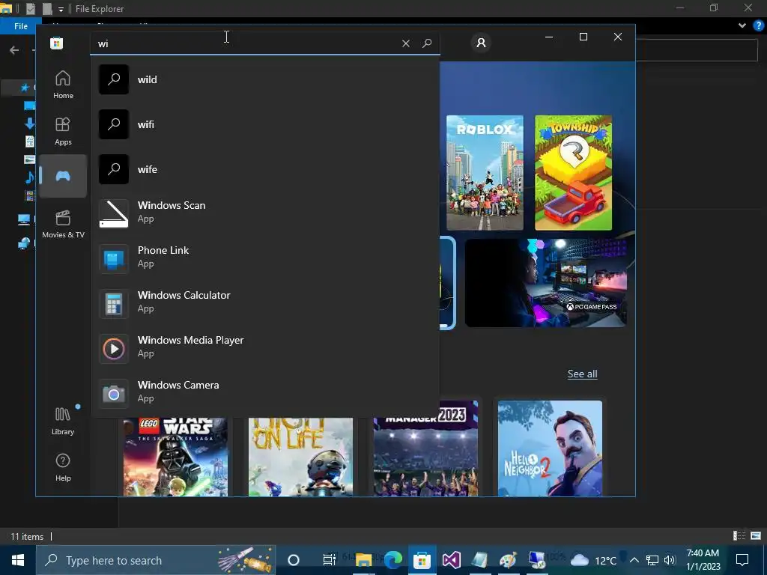Open the Township game tile
Image resolution: width=767 pixels, height=575 pixels.
tap(573, 173)
